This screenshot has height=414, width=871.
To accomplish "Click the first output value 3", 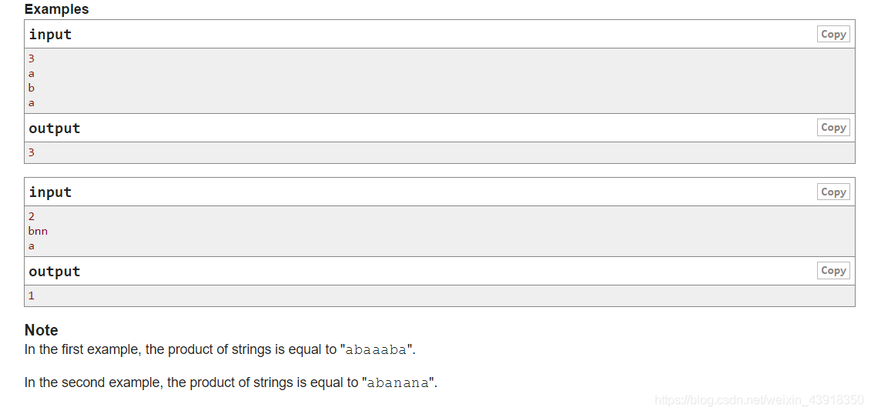I will click(31, 152).
